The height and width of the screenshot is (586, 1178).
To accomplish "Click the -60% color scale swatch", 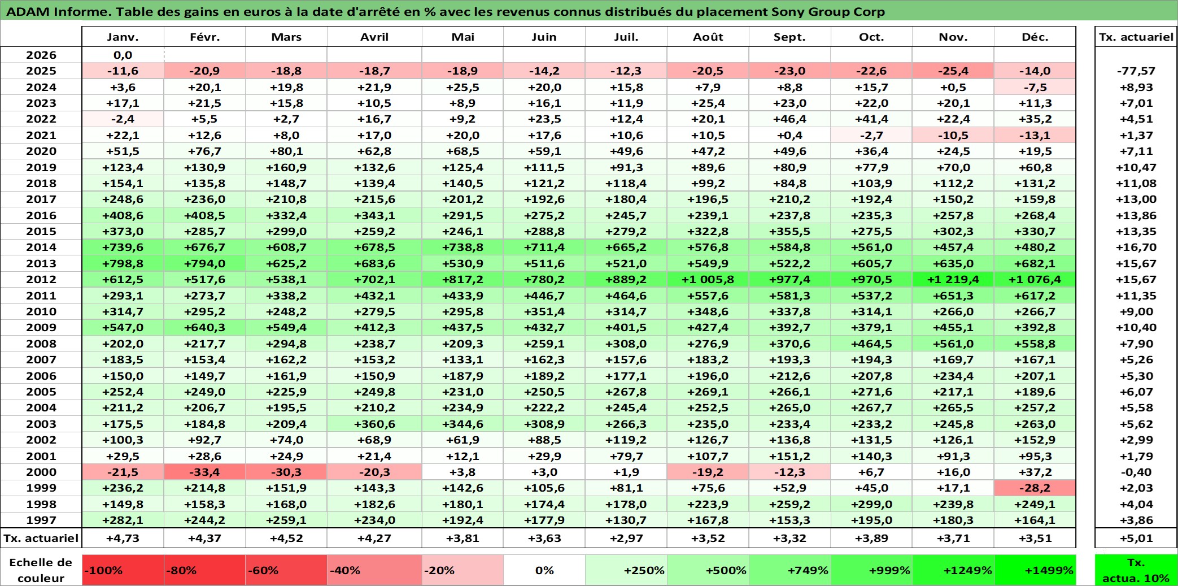I will 286,570.
